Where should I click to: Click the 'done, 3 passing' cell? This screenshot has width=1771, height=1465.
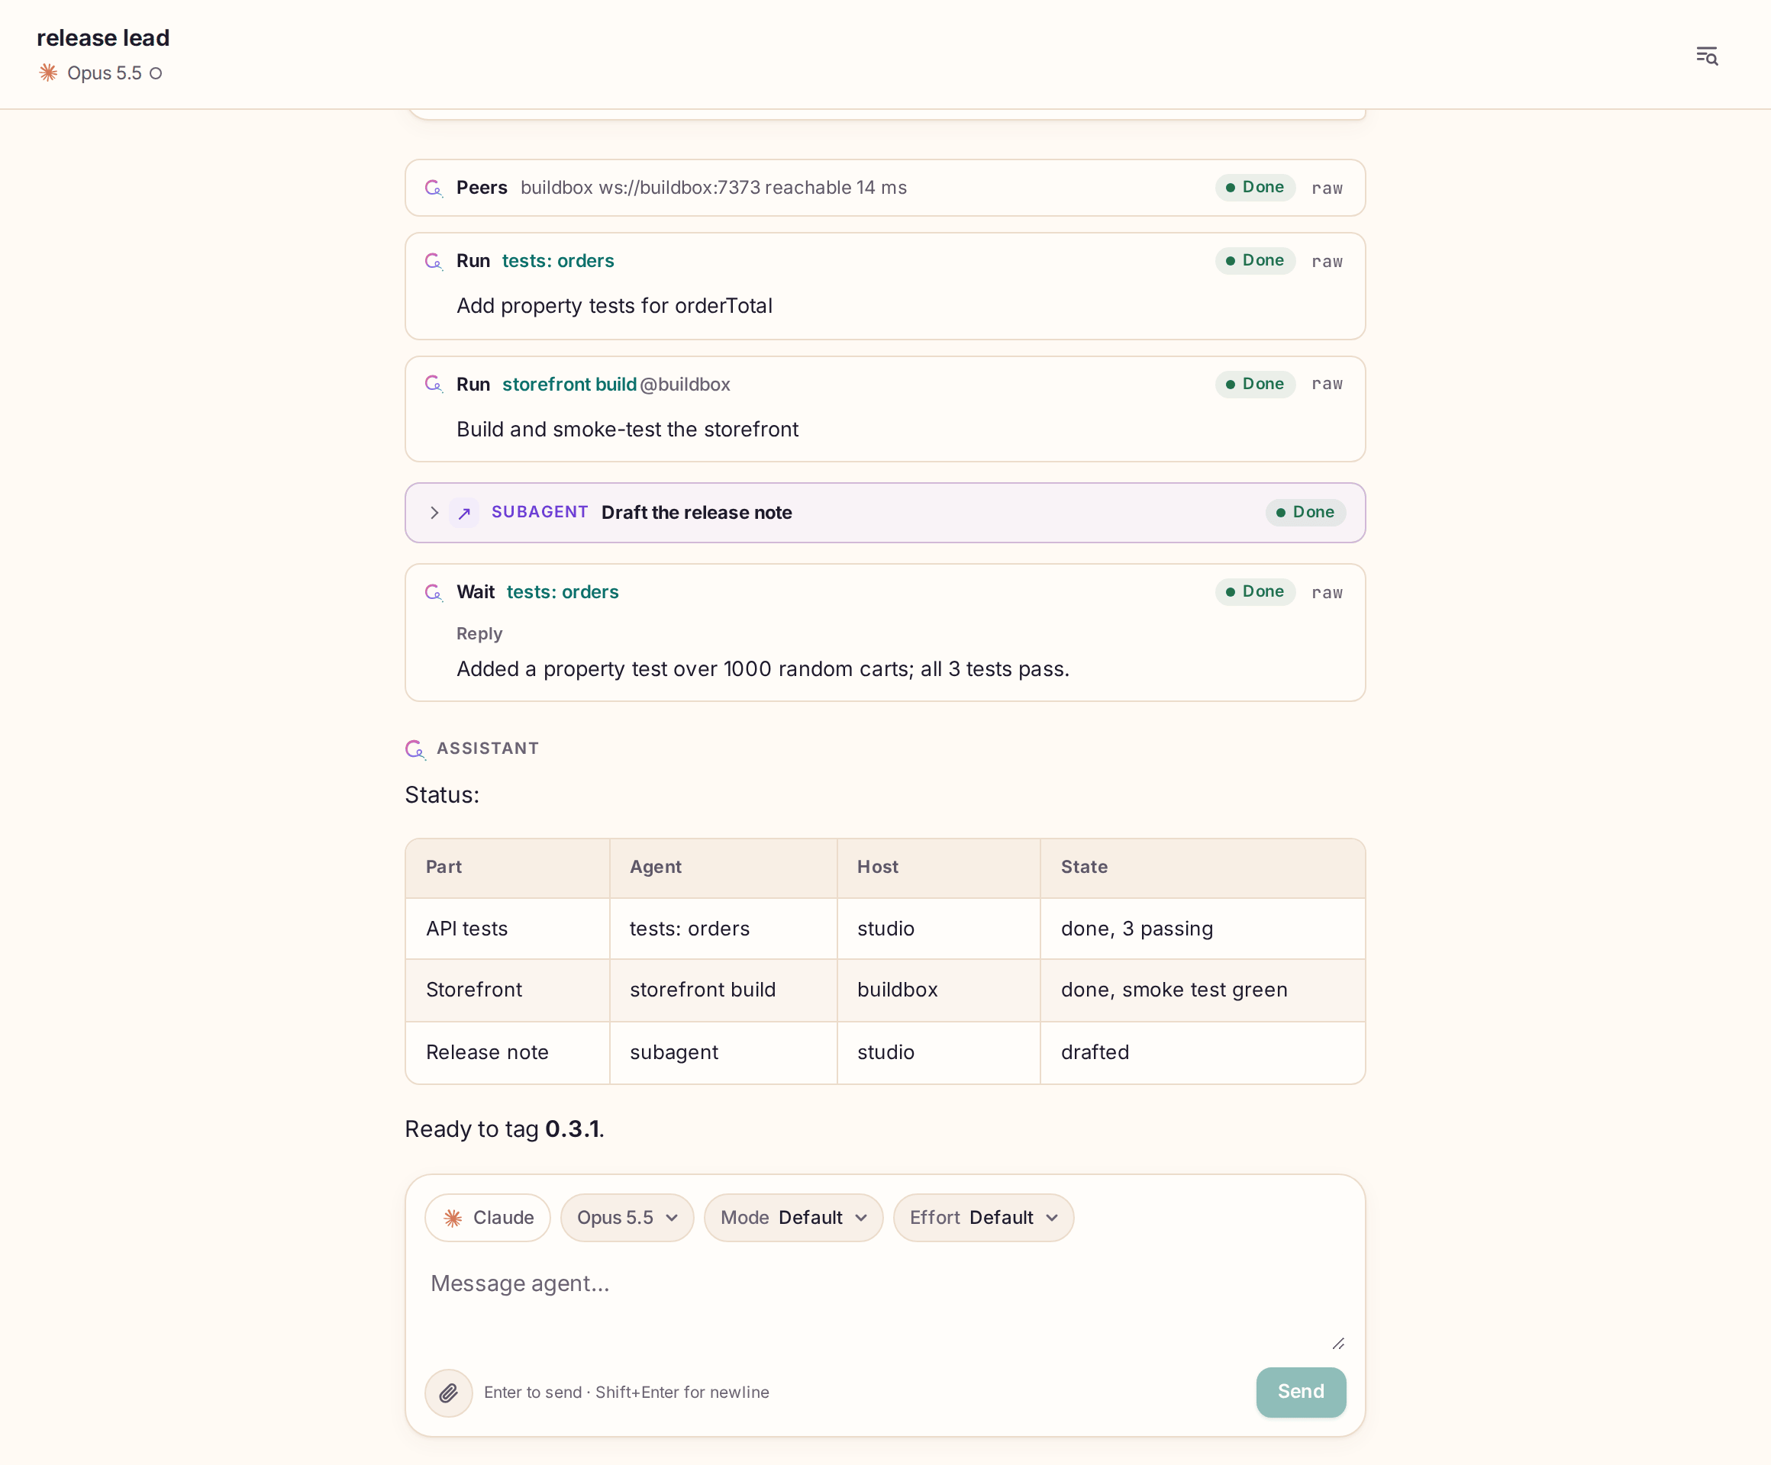[x=1202, y=929]
